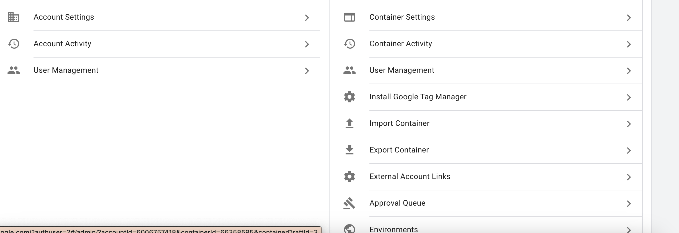Click the chevron beside Install Google Tag Manager
The image size is (679, 233).
(x=629, y=97)
